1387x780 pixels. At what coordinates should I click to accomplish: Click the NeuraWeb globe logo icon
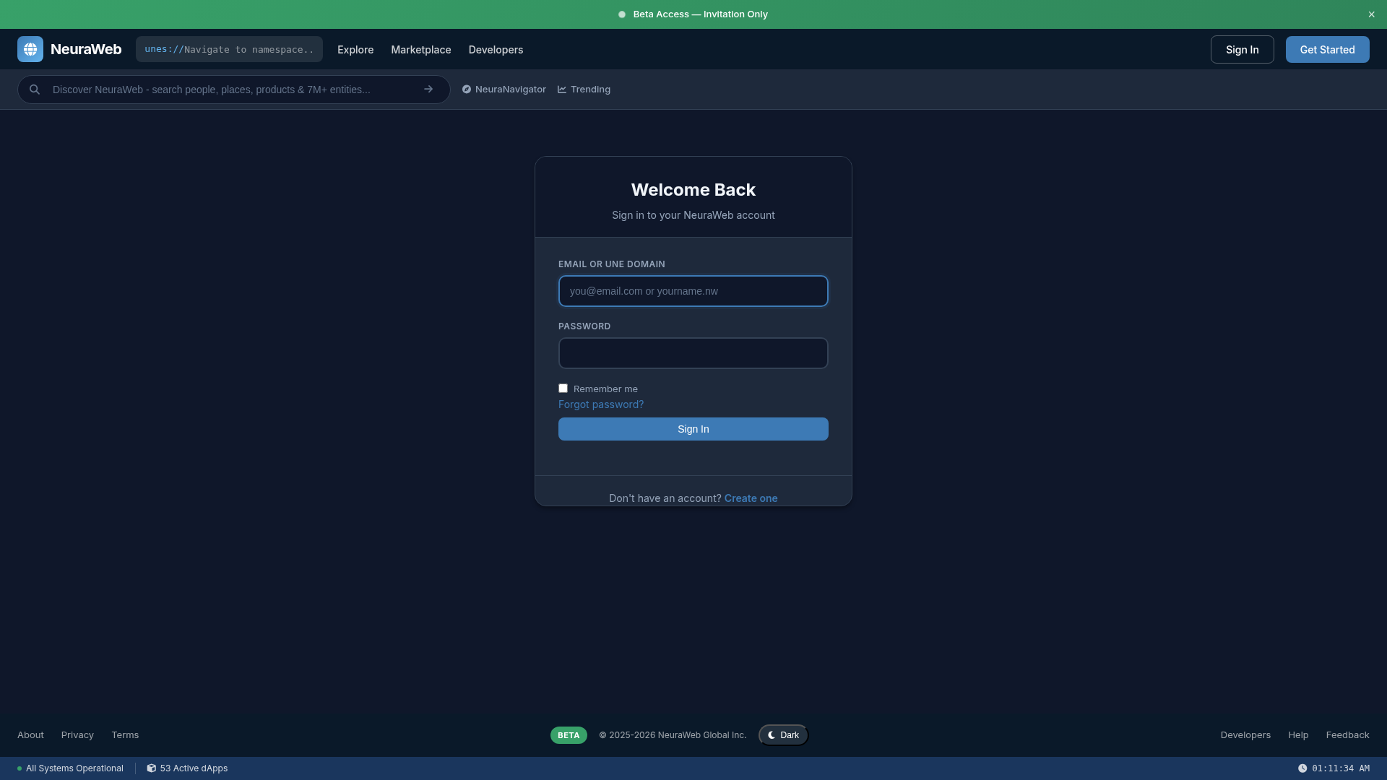[30, 49]
